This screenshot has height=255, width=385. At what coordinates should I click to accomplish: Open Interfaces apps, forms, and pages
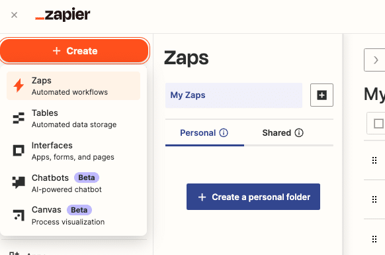pyautogui.click(x=73, y=151)
